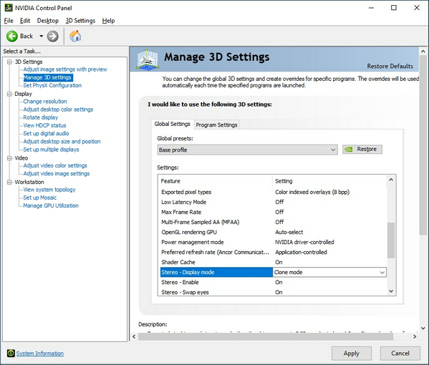Viewport: 429px width, 365px height.
Task: Open the System Information link
Action: (x=40, y=354)
